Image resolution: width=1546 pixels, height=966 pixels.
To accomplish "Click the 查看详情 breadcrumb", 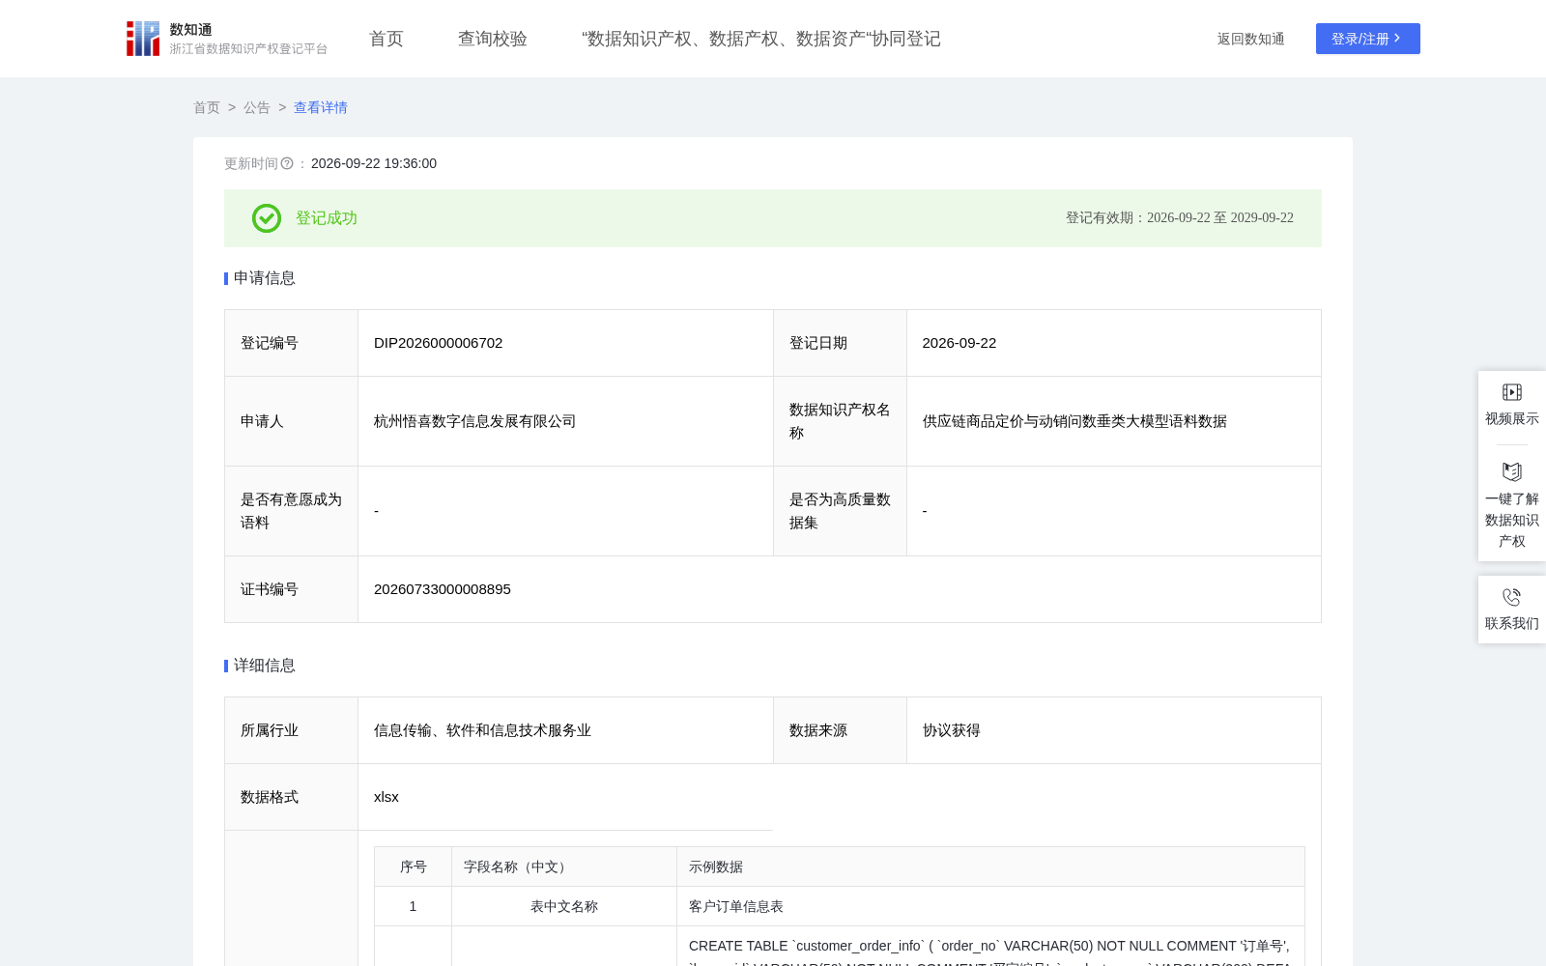I will click(x=321, y=107).
